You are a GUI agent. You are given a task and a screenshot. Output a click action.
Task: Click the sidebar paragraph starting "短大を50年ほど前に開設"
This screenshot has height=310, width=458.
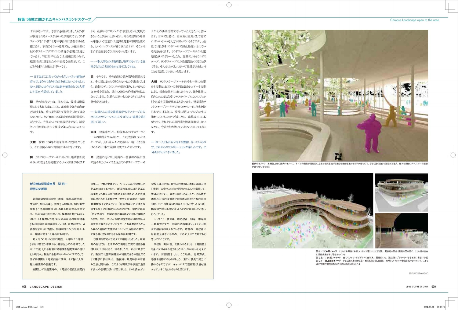click(x=57, y=252)
